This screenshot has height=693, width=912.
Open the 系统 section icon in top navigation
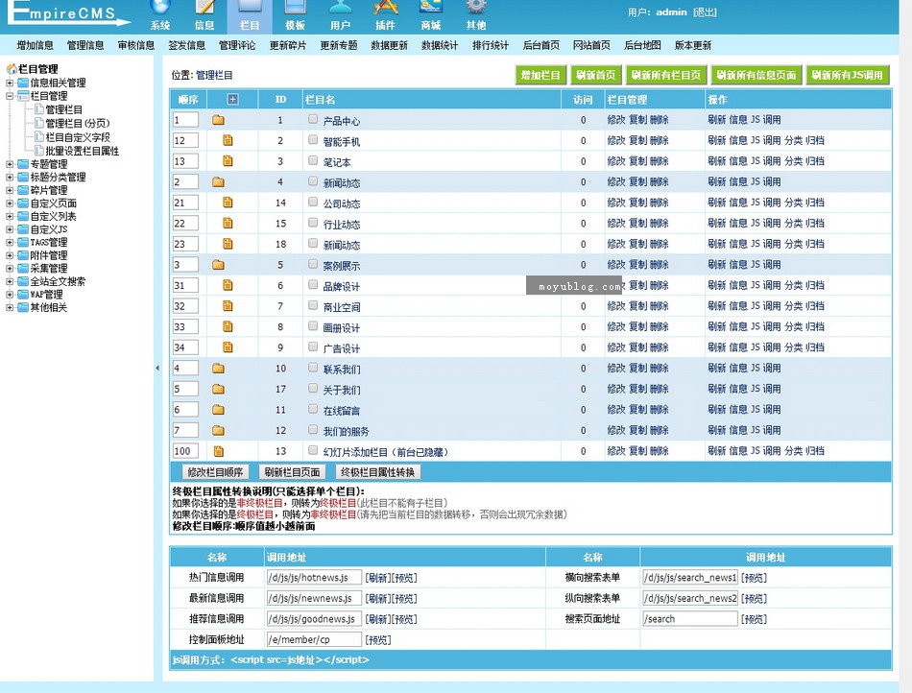point(160,7)
